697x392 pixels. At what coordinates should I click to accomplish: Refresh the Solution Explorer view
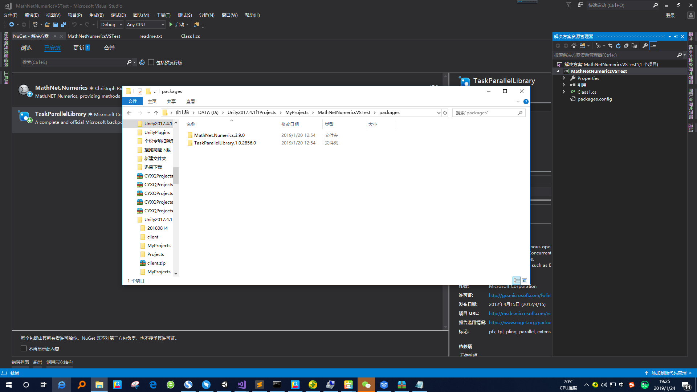coord(618,46)
